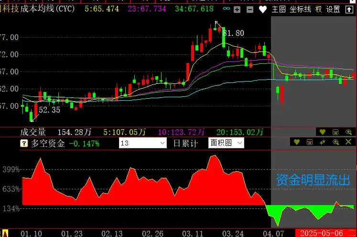
Task: Click the swap arrows icon in 多空资金 panel
Action: coord(323,142)
